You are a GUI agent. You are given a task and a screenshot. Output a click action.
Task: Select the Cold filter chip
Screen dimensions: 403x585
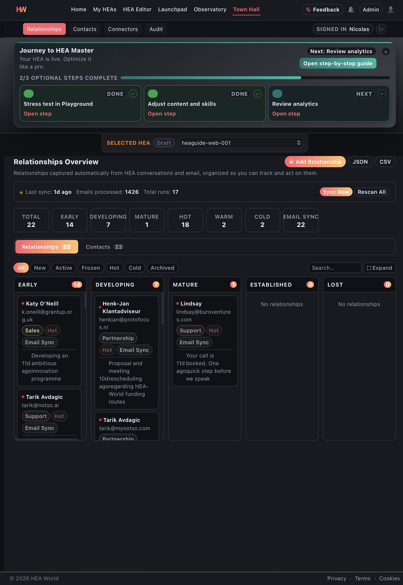[x=135, y=268]
